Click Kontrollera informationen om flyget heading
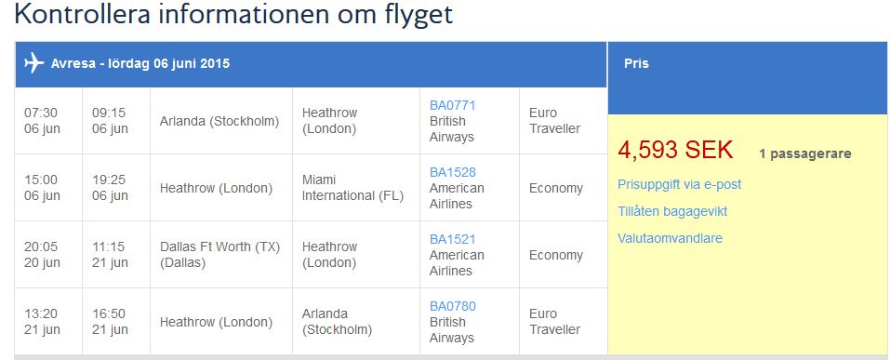This screenshot has width=890, height=360. 233,14
